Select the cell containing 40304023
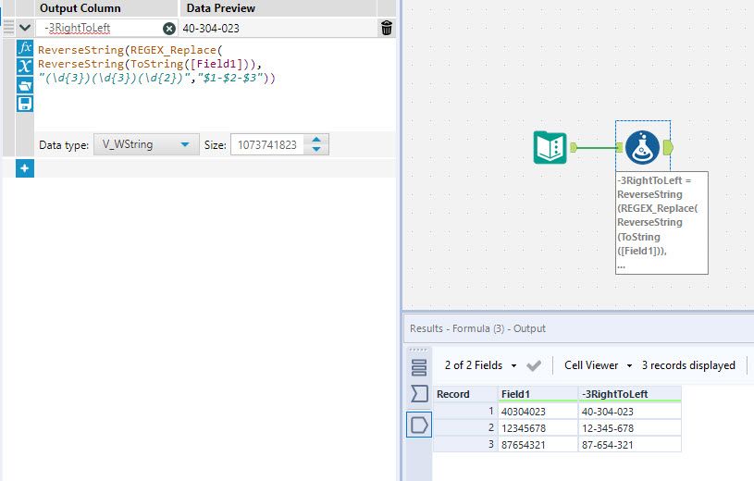The height and width of the screenshot is (481, 754). click(x=538, y=412)
